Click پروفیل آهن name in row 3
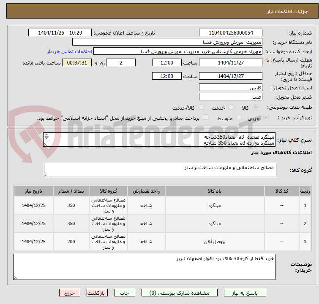 [215, 242]
